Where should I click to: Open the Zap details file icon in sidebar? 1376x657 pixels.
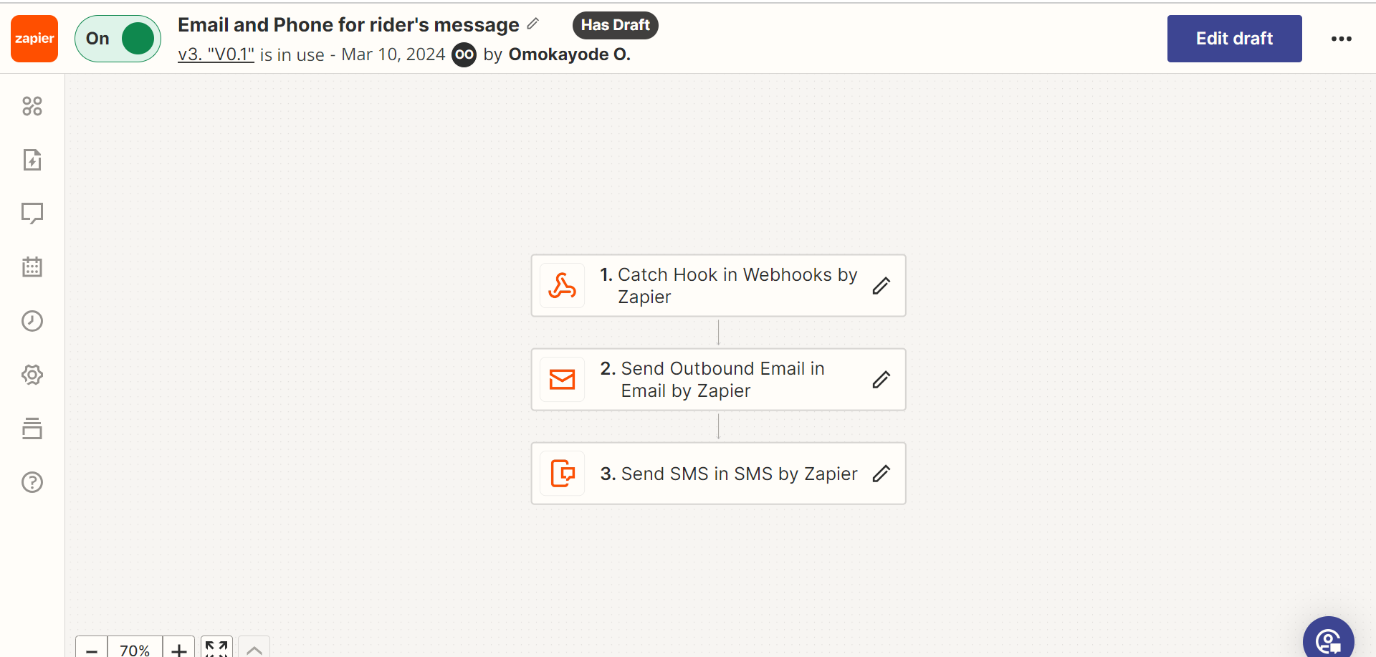point(32,160)
